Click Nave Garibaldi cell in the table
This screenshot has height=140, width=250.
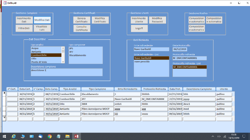(127, 99)
